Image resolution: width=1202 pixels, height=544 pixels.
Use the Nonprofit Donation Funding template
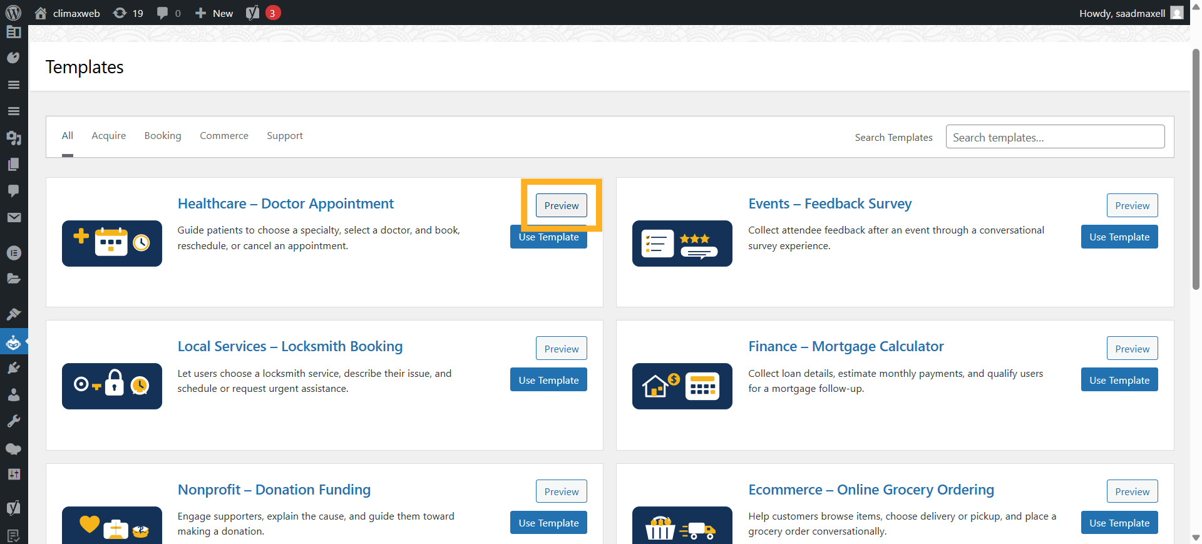(548, 523)
